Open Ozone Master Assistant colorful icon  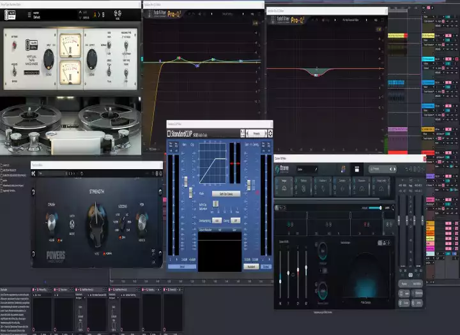click(343, 169)
